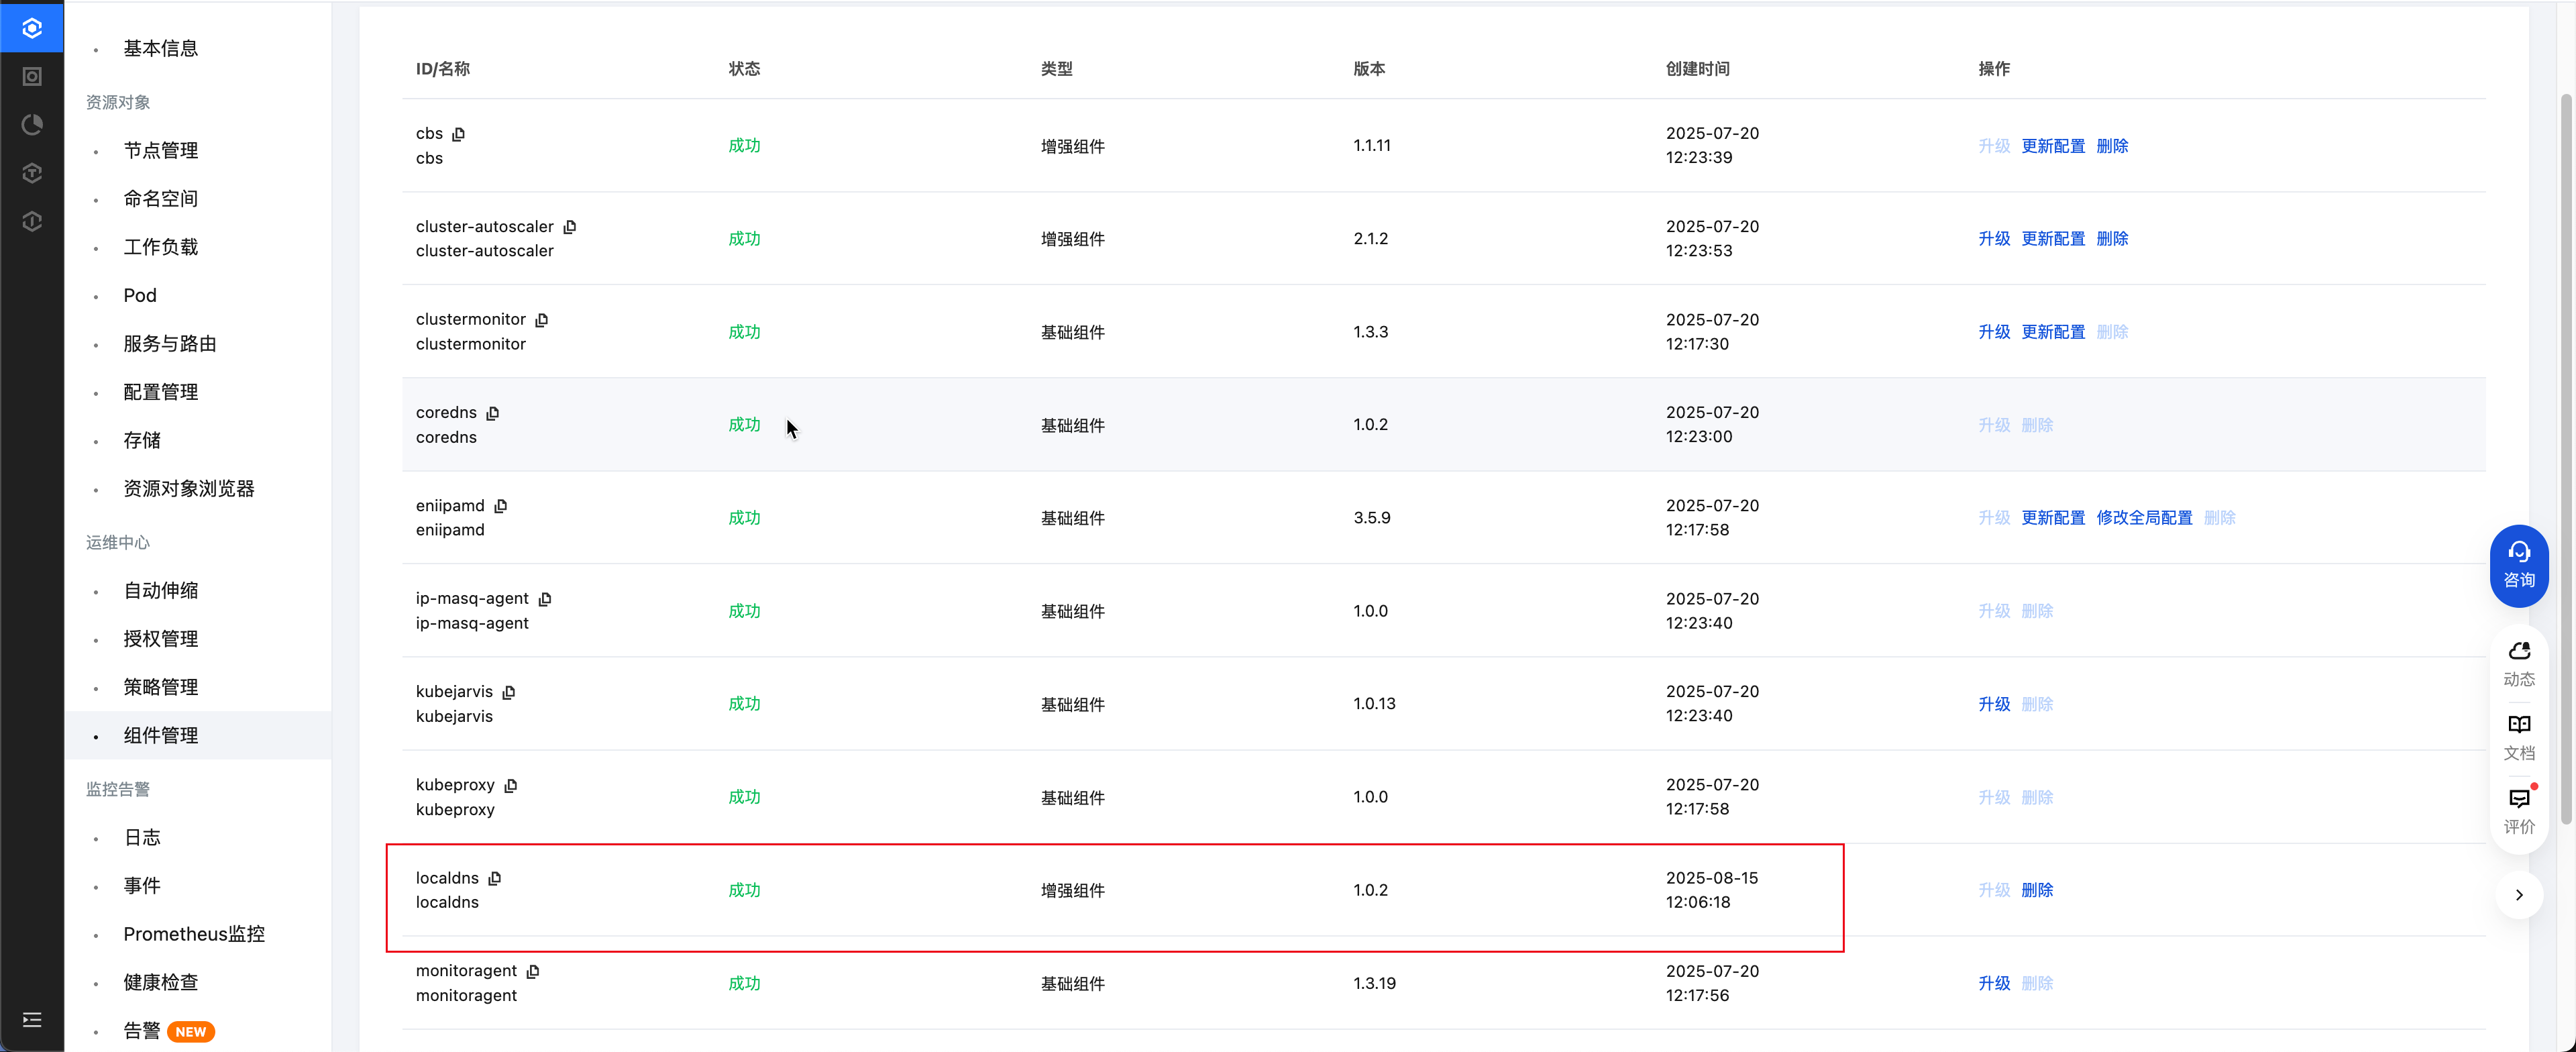Screen dimensions: 2576x1052
Task: Collapse the sidebar via bottom-left menu icon
Action: click(x=32, y=1019)
